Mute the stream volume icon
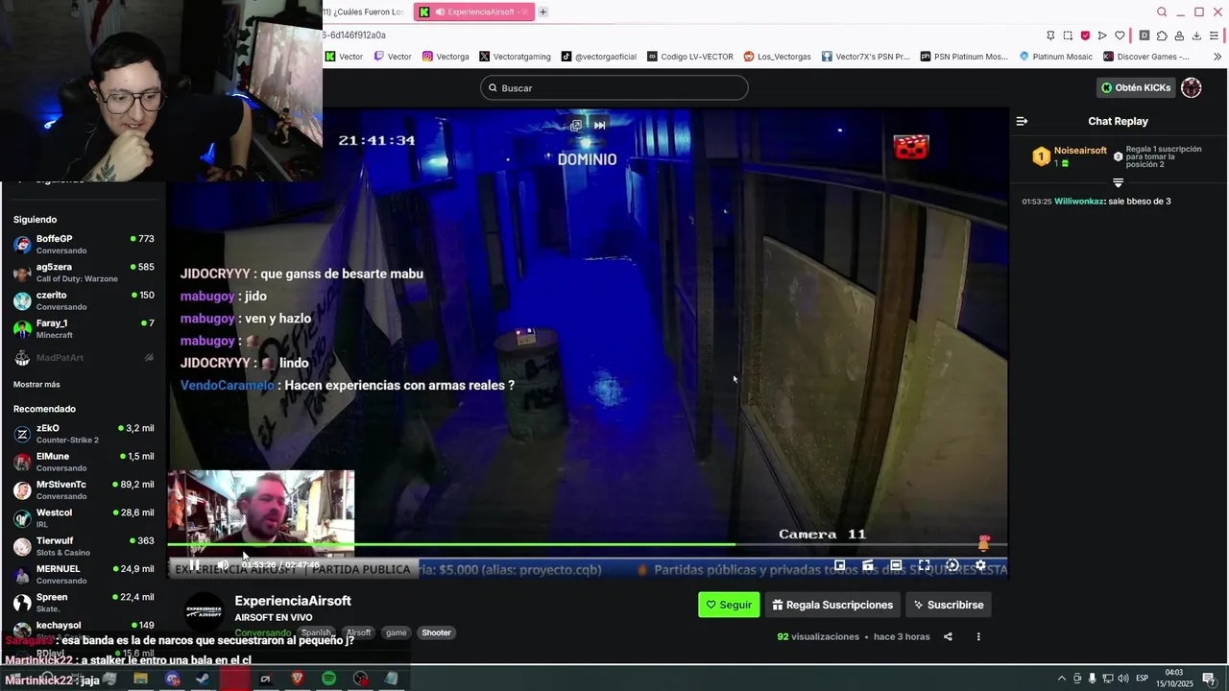Screen dimensions: 1229x691 [223, 565]
